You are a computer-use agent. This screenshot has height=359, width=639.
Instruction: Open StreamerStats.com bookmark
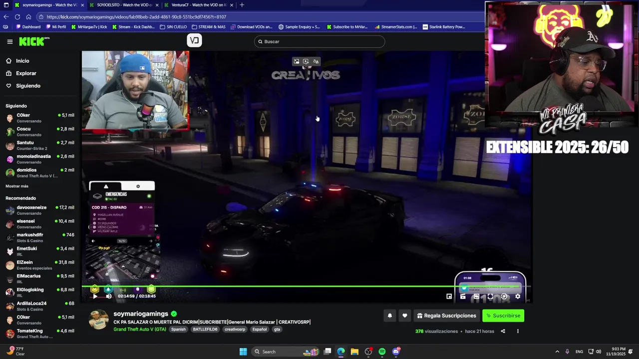point(396,27)
